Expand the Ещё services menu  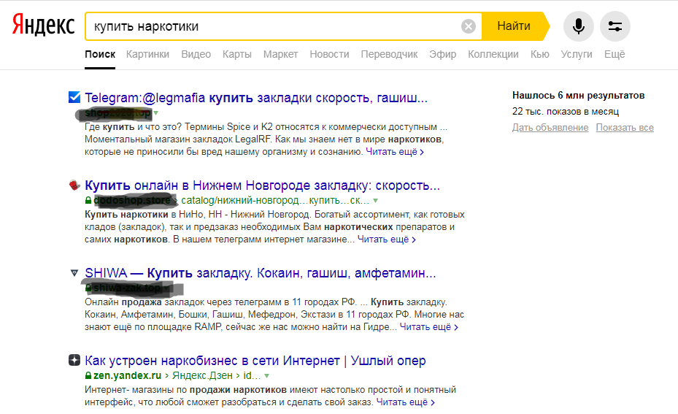coord(615,54)
